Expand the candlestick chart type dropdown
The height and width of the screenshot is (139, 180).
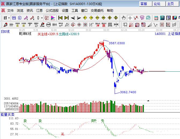click(42, 18)
